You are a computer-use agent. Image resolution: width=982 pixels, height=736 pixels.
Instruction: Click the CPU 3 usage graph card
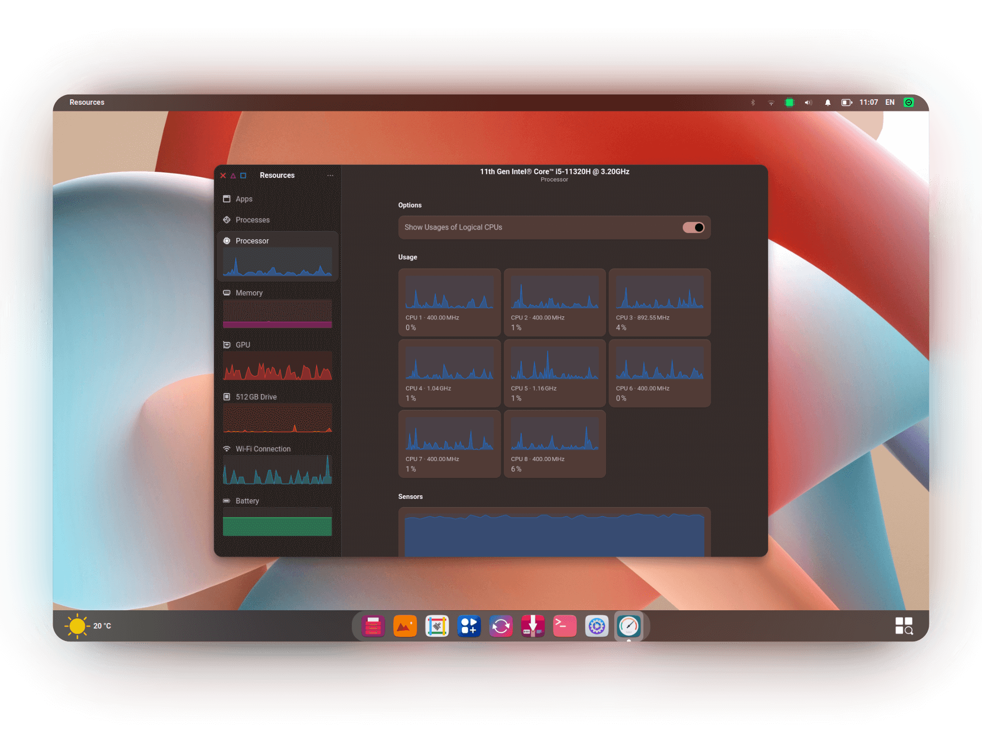(x=659, y=302)
